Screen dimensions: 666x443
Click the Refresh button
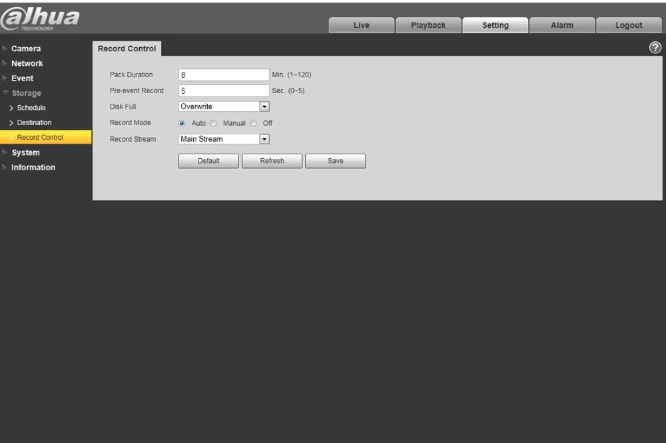coord(272,161)
